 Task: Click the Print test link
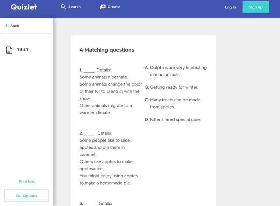point(26,181)
